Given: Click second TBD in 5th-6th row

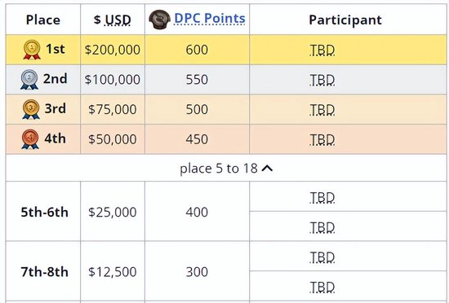Looking at the screenshot, I should pos(322,227).
